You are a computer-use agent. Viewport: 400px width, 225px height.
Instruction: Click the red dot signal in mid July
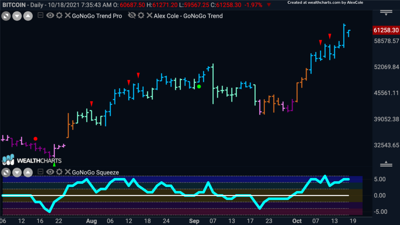(x=36, y=139)
